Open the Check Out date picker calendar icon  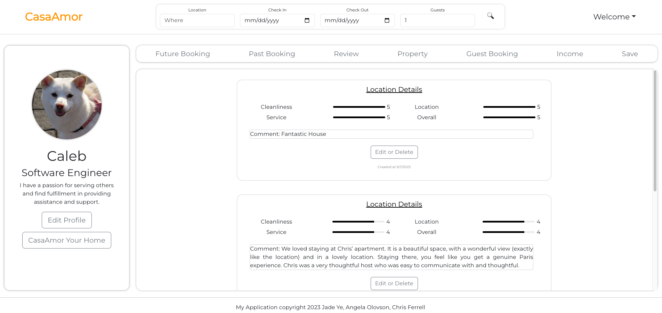point(387,20)
